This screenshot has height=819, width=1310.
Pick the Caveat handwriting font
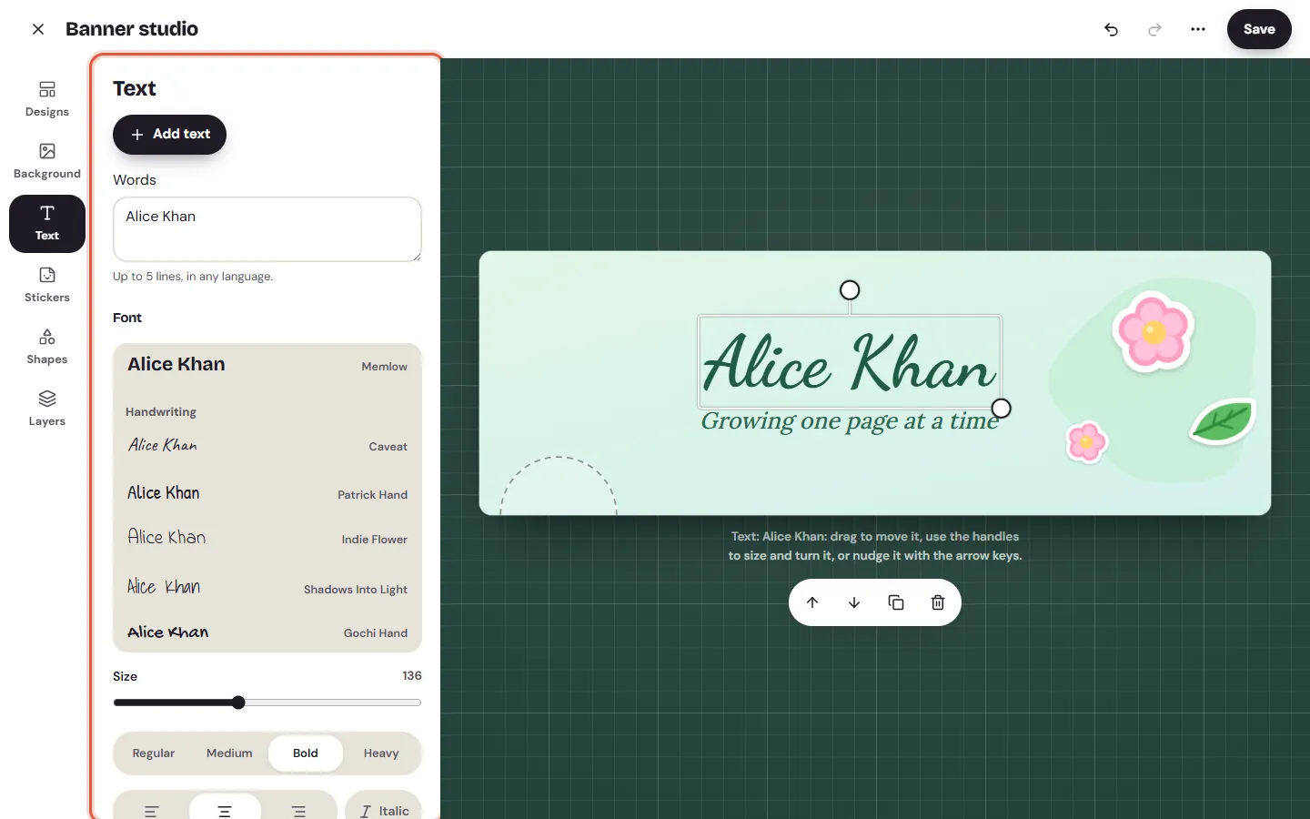coord(267,446)
